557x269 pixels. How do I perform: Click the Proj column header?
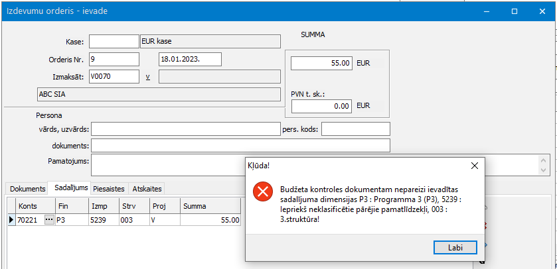(165, 206)
